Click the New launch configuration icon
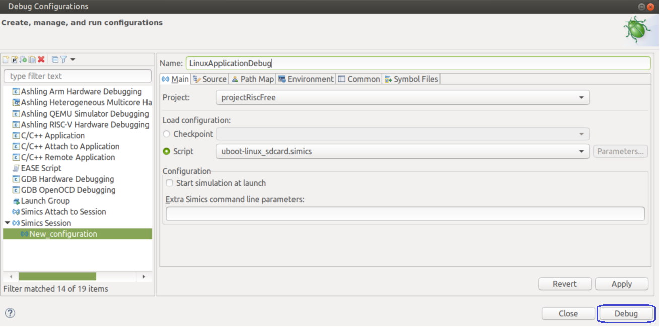The height and width of the screenshot is (327, 660). click(6, 60)
